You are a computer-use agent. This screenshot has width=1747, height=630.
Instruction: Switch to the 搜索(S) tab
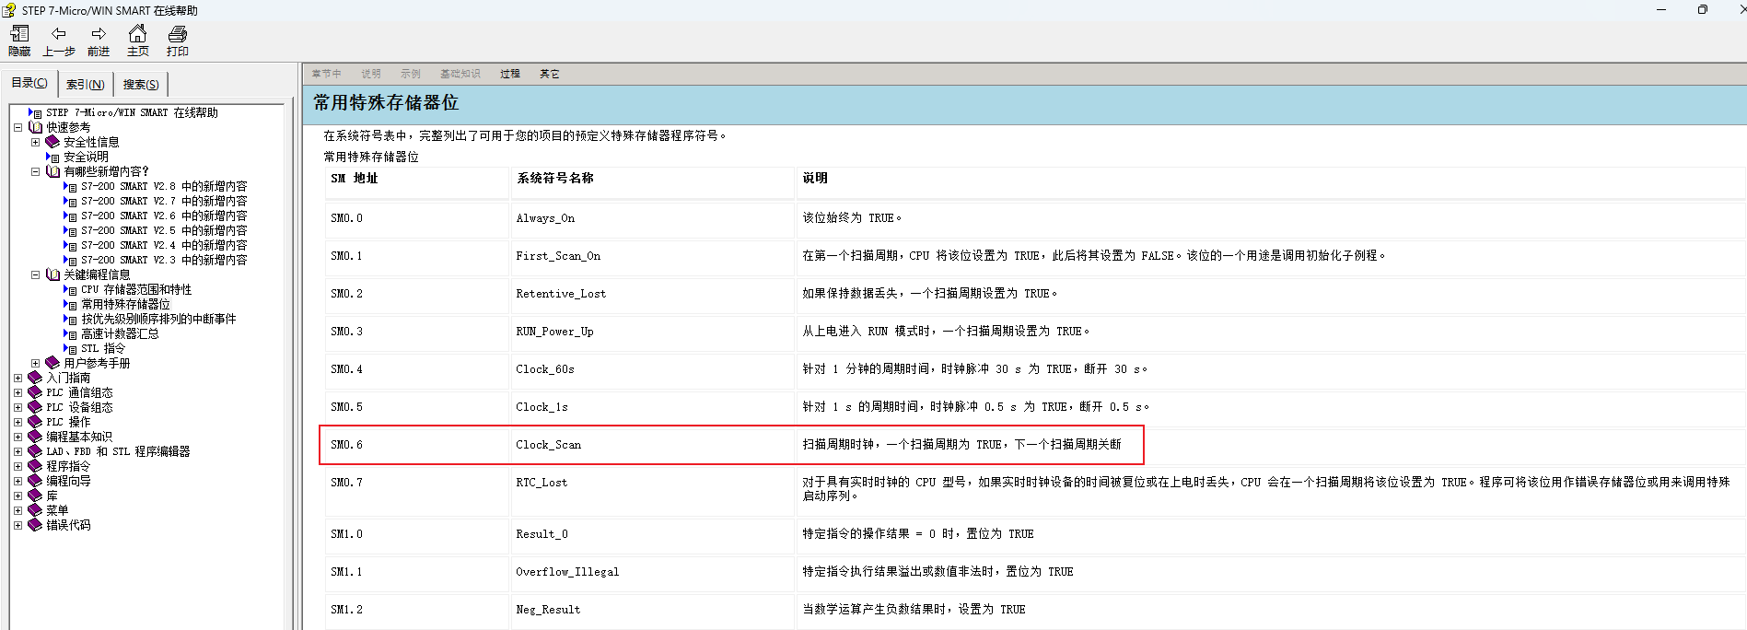pyautogui.click(x=141, y=85)
